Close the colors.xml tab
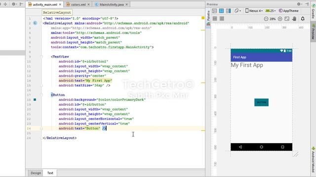Viewport: 316px width, 177px height. (x=88, y=4)
